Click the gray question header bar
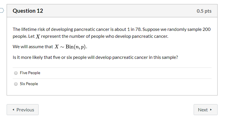 112,11
